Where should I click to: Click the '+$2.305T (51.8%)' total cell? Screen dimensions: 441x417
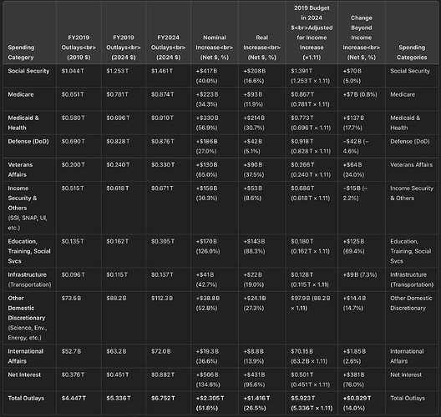pos(210,403)
